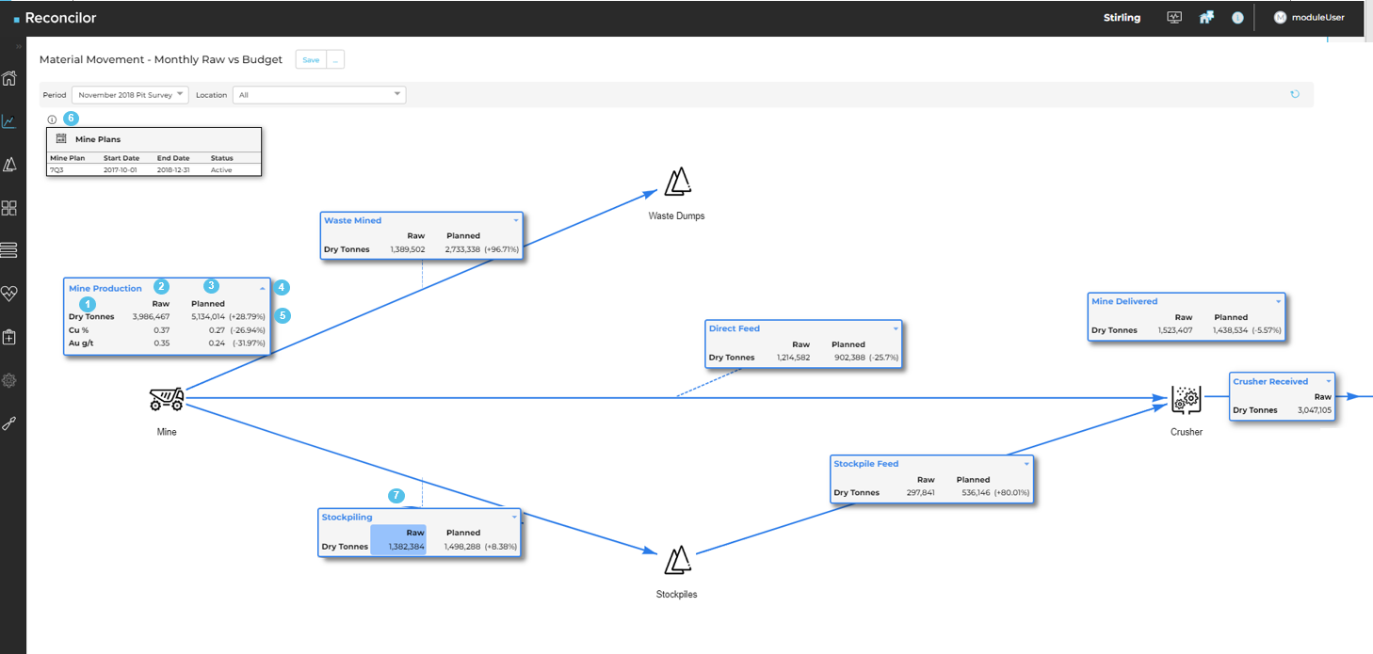Image resolution: width=1373 pixels, height=654 pixels.
Task: Open the settings gear in the left sidebar
Action: tap(10, 380)
